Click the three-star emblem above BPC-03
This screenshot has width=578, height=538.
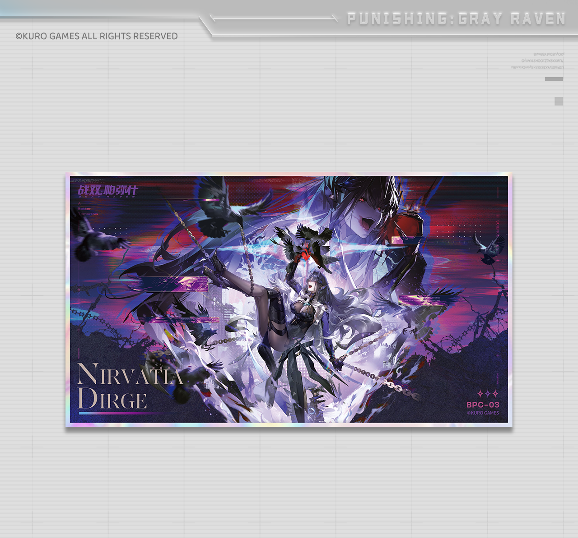(x=488, y=394)
